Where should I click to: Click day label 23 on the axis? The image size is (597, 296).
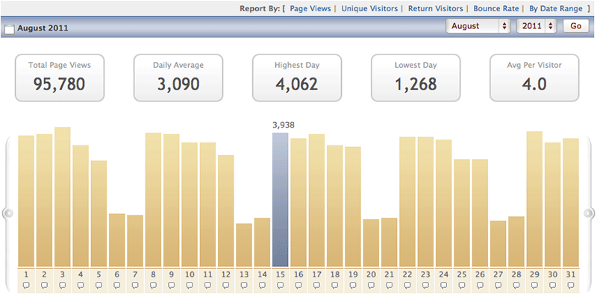[425, 274]
